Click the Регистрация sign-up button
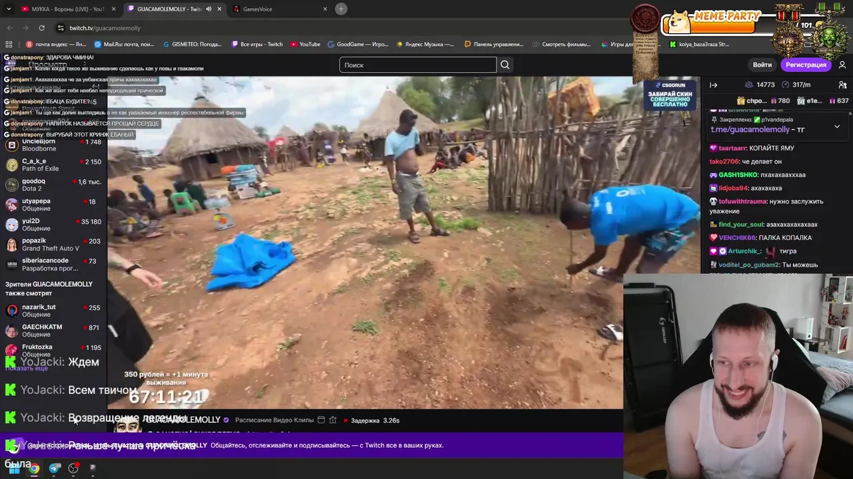 [x=806, y=65]
